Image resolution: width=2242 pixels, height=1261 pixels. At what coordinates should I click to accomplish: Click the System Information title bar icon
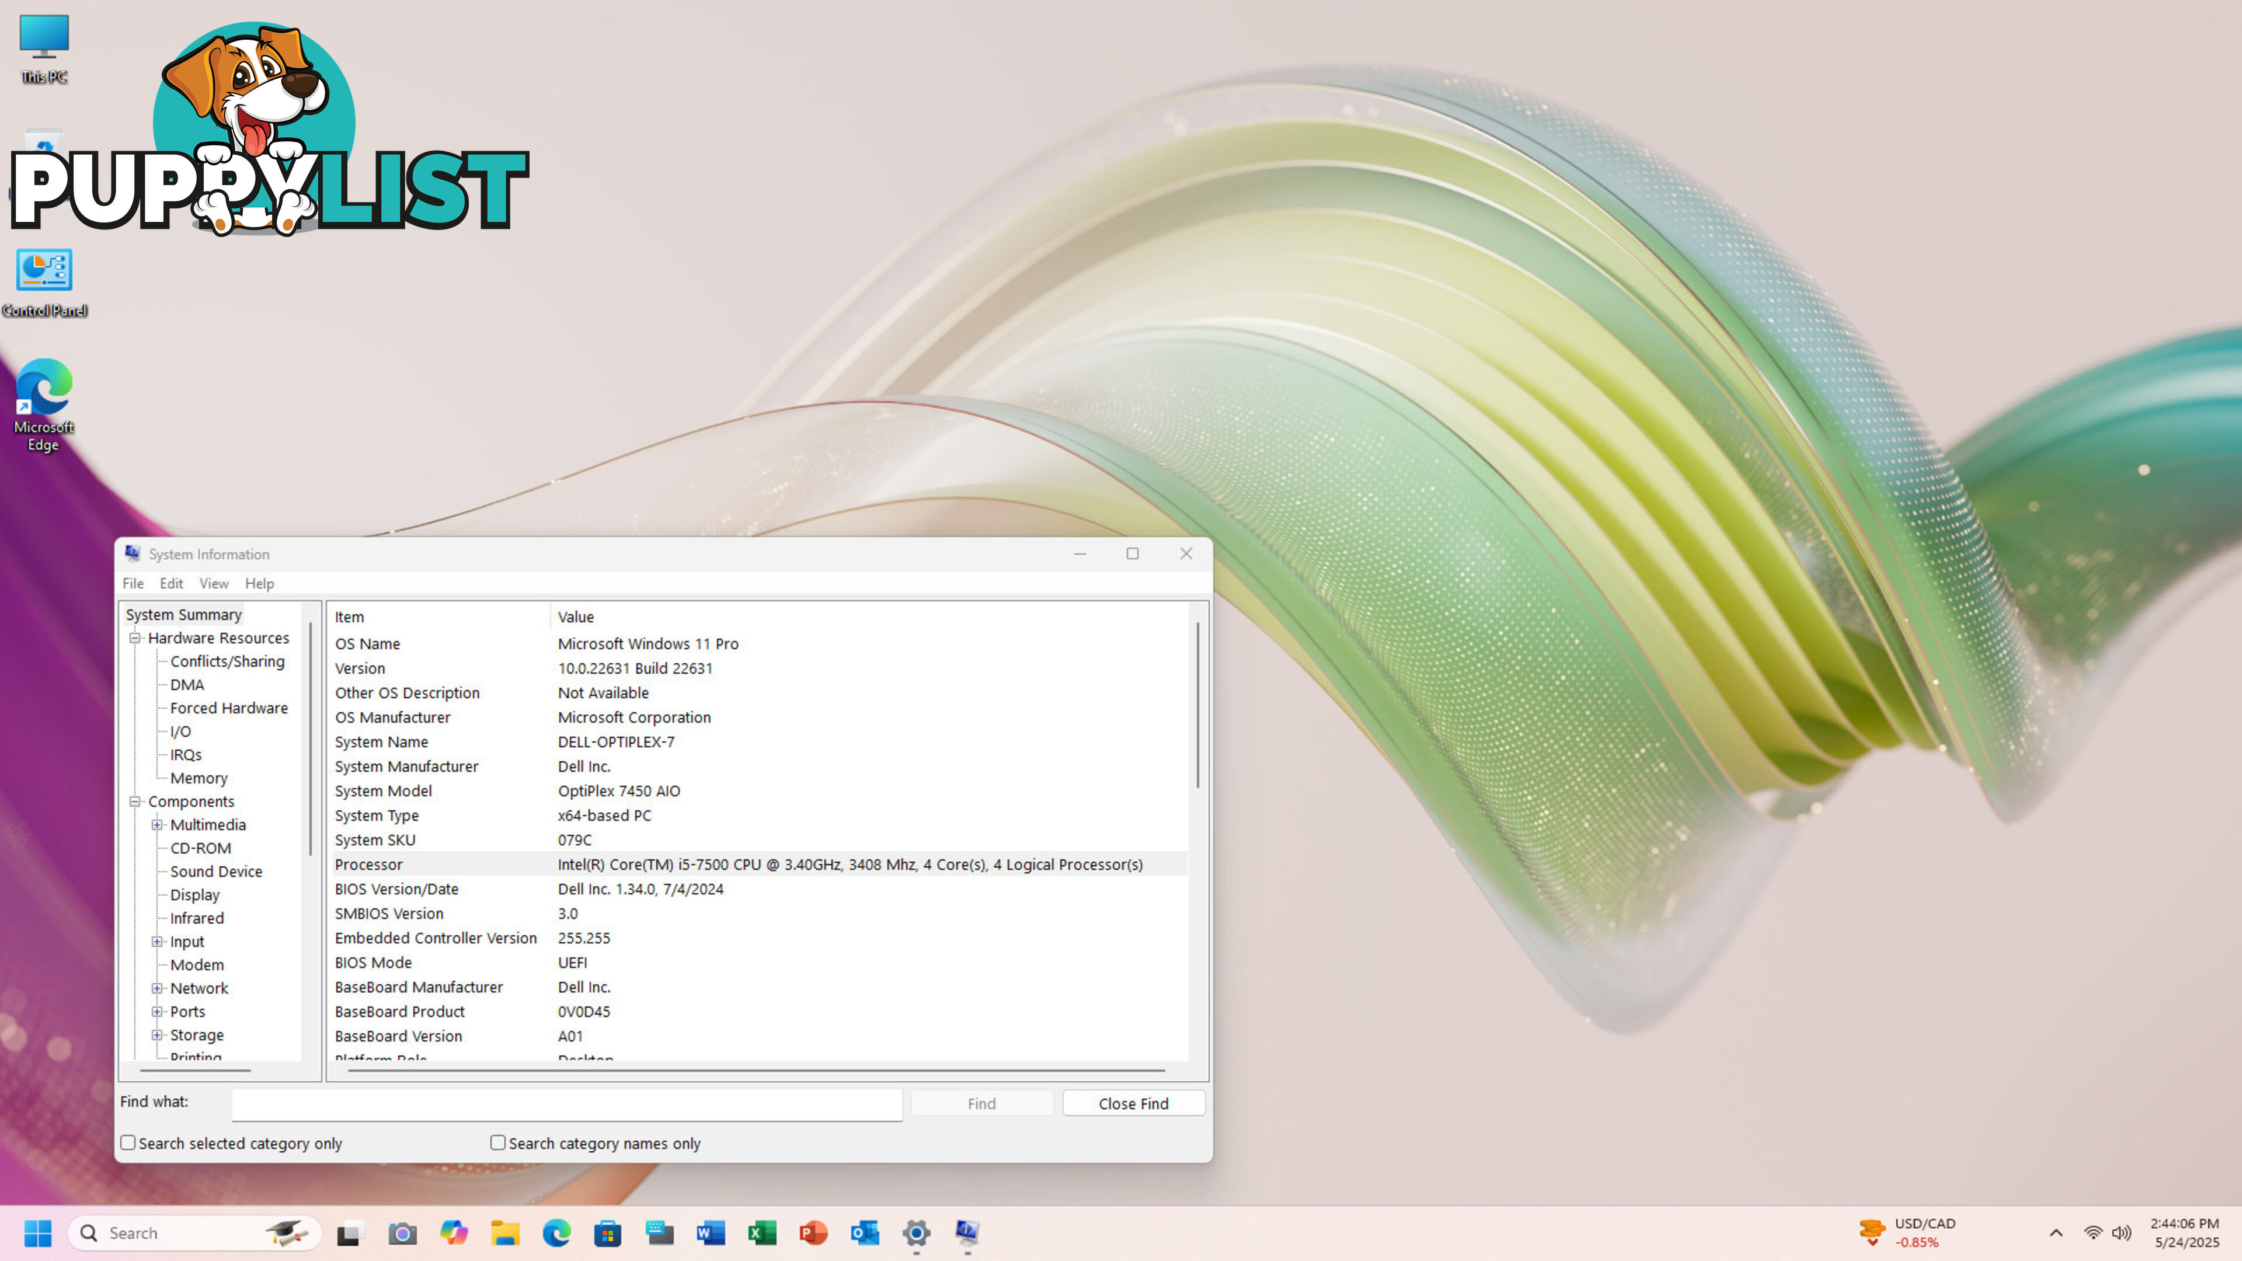click(x=133, y=553)
